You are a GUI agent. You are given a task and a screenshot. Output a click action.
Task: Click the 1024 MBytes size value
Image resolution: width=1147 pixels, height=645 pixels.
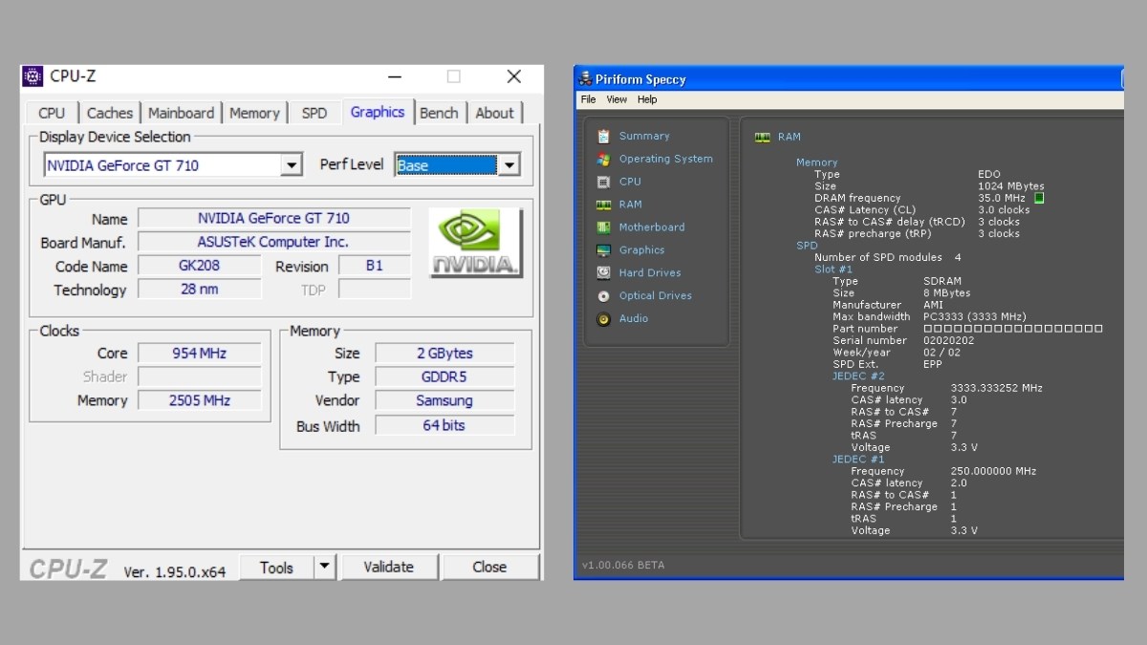click(x=1011, y=186)
